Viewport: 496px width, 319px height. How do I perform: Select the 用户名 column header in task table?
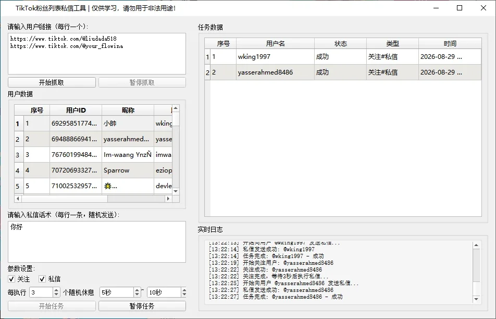(275, 43)
